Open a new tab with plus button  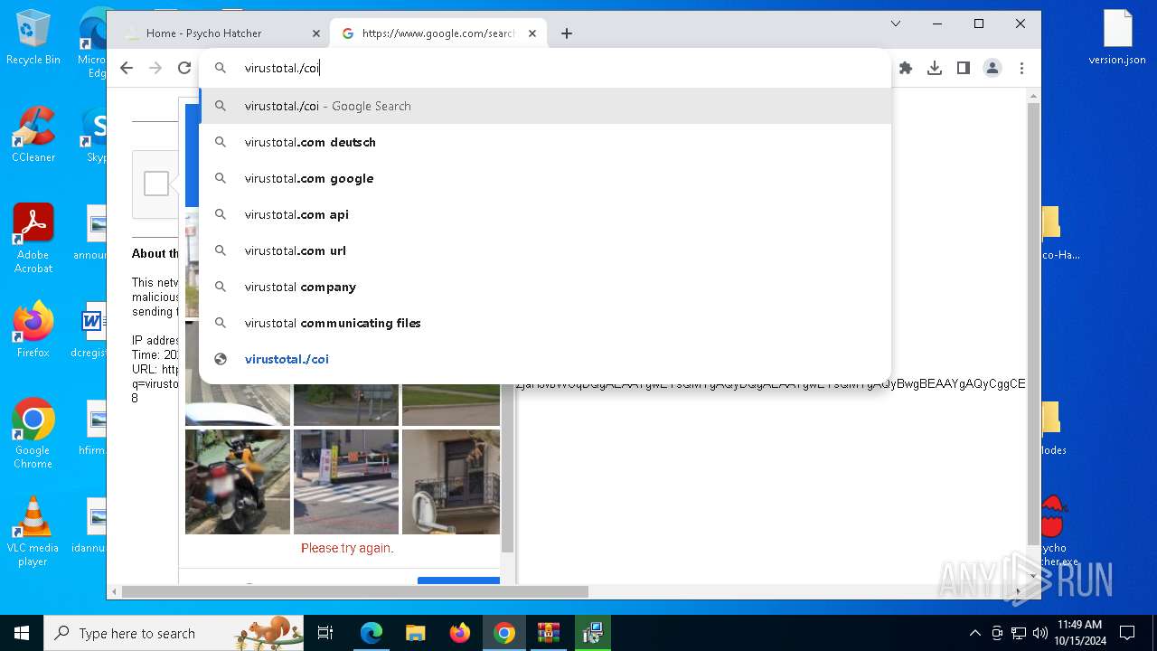click(x=567, y=33)
